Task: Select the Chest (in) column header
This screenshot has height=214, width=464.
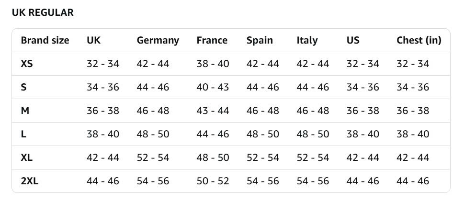Action: (419, 40)
